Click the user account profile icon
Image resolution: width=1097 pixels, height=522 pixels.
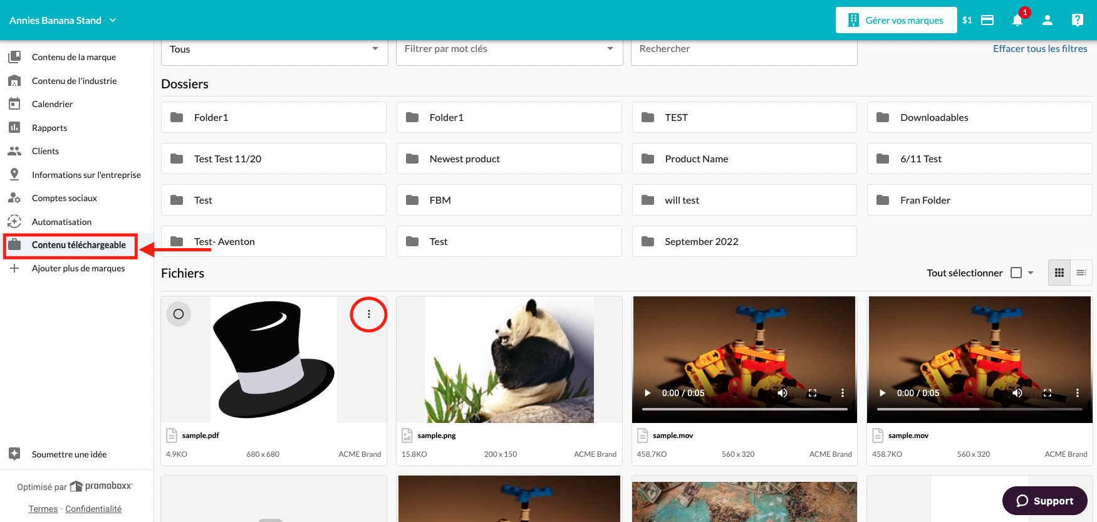pos(1048,20)
